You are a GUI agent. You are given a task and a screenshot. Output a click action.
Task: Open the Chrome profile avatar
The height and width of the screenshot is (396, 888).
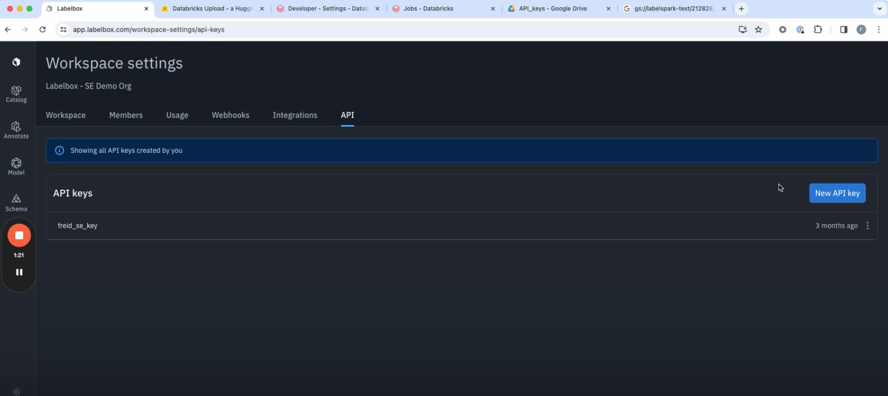(x=861, y=30)
